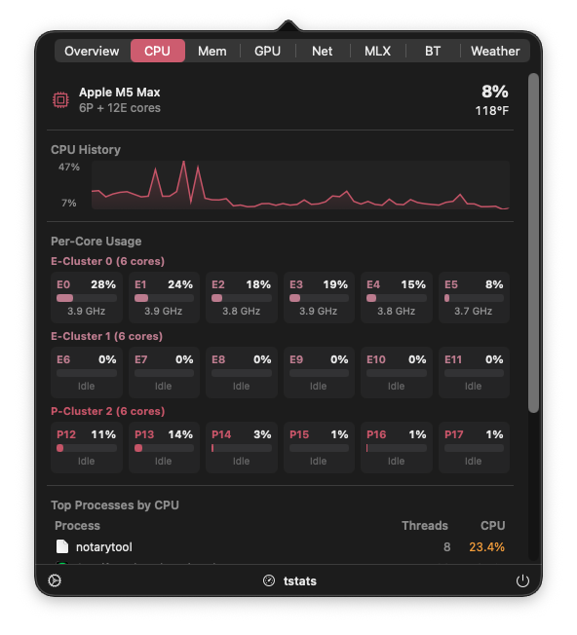This screenshot has width=577, height=635.
Task: Select the P15 core card
Action: click(319, 447)
